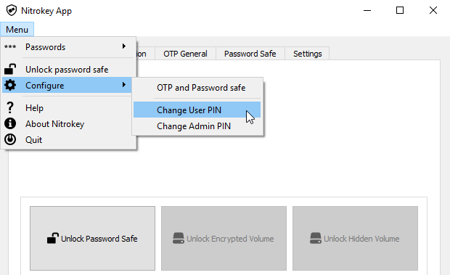Click the power icon beside Quit

tap(10, 139)
